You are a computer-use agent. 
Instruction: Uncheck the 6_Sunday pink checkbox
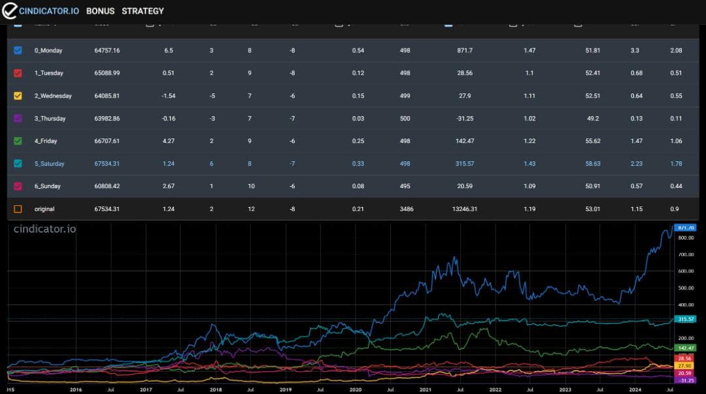click(18, 186)
